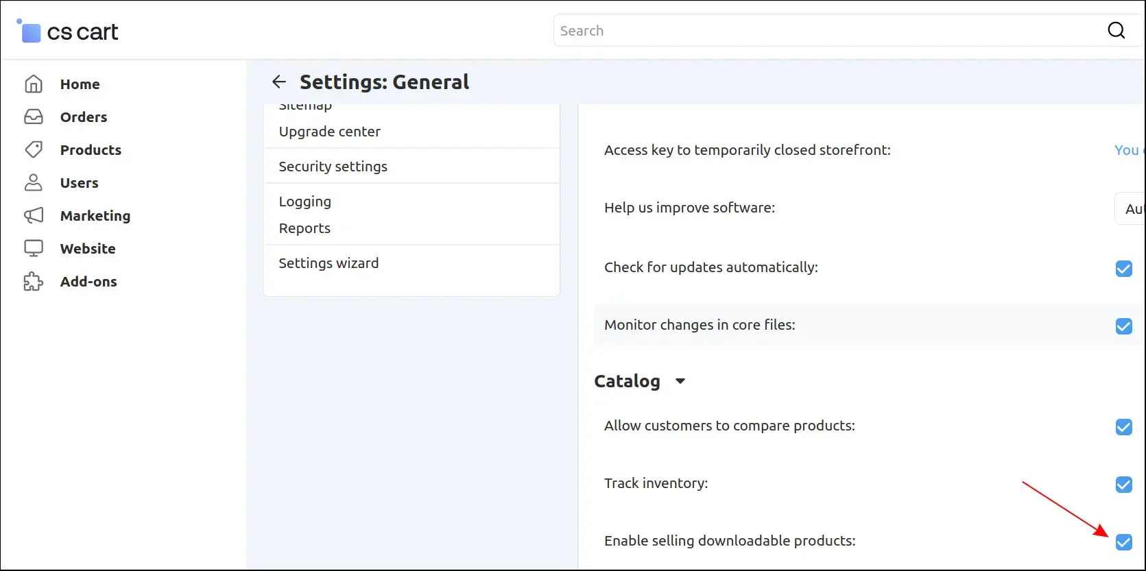Open Help us improve software dropdown

pos(1132,209)
